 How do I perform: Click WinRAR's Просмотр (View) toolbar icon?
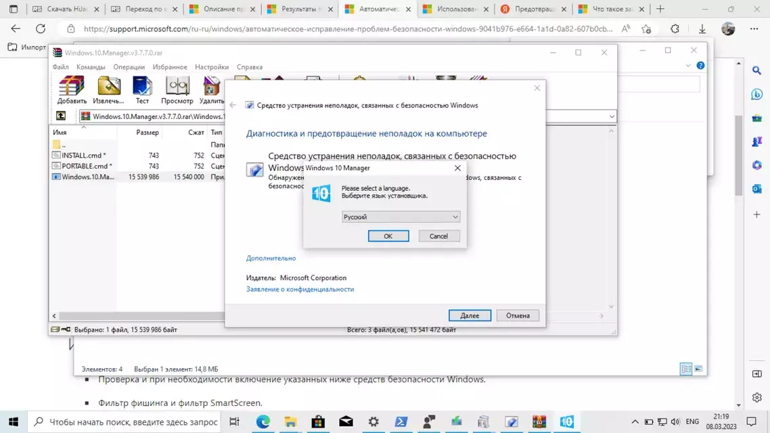tap(177, 90)
